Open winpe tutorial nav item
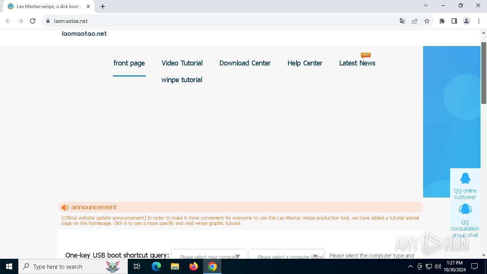487x274 pixels. point(182,80)
